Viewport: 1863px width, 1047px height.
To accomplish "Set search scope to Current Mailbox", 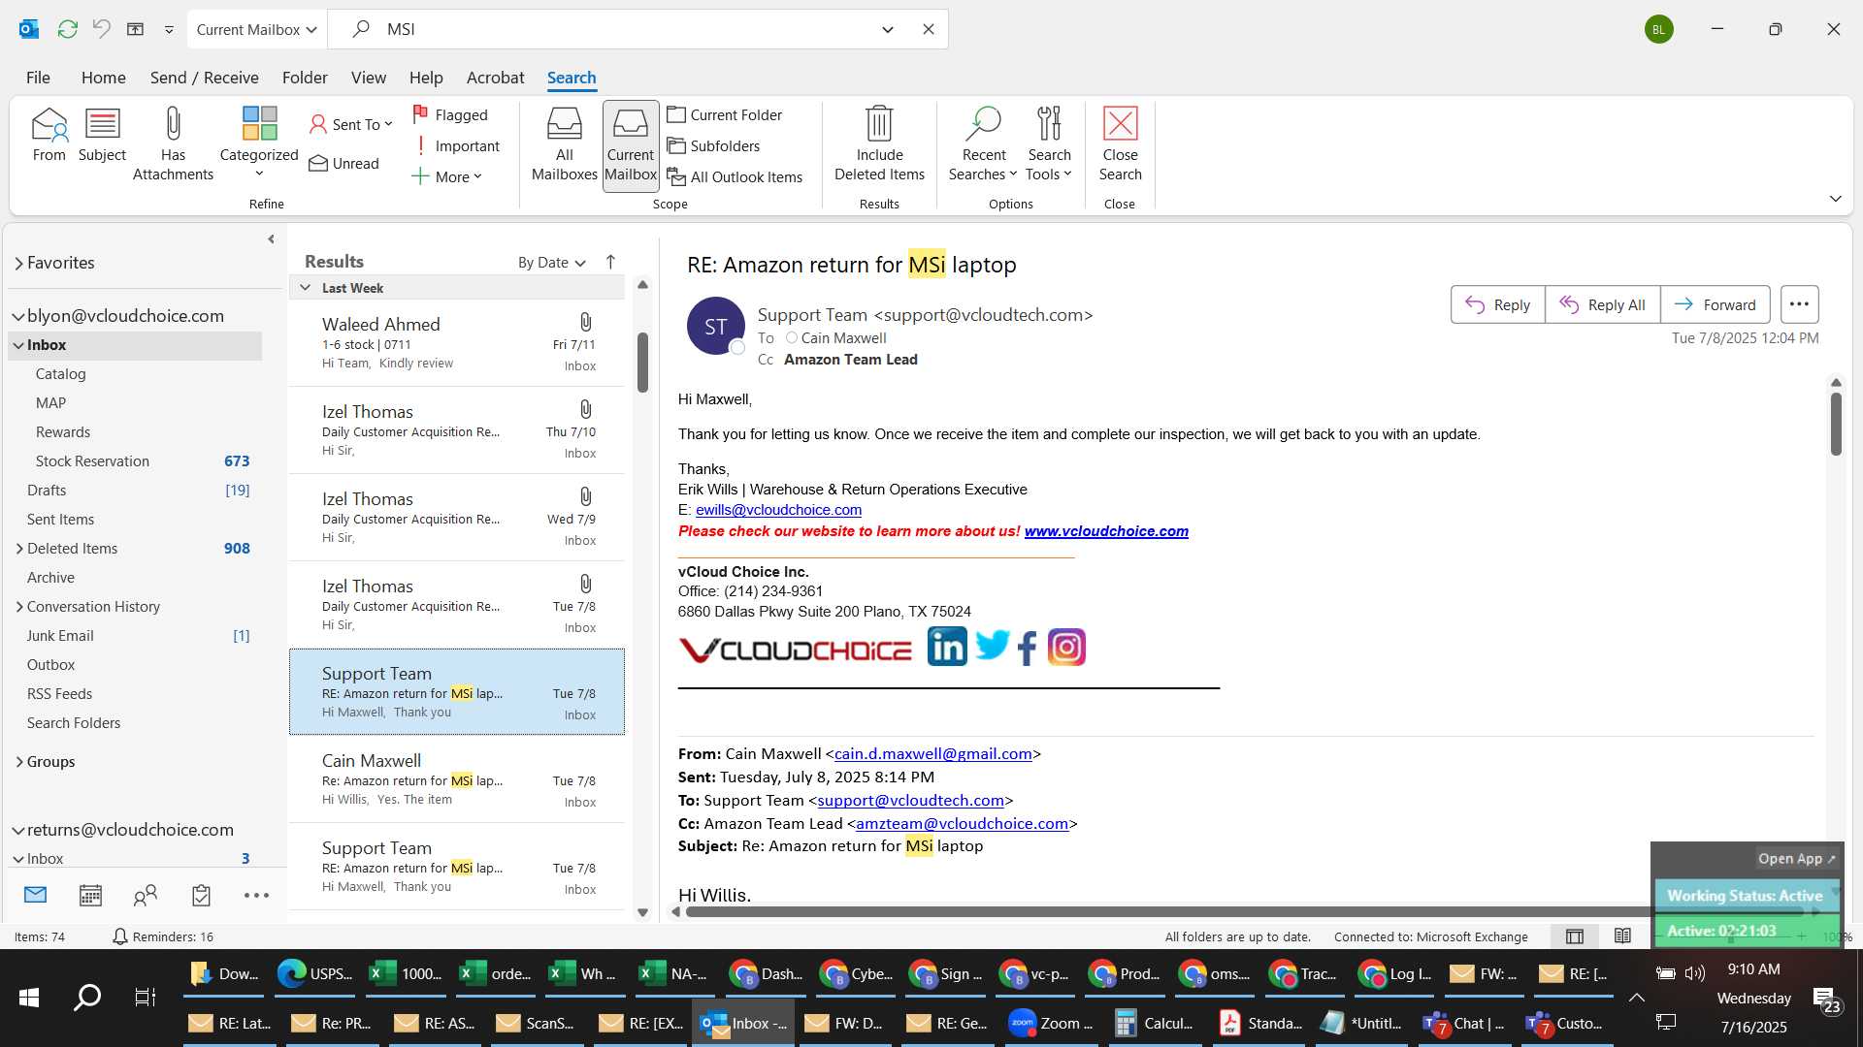I will coord(631,145).
